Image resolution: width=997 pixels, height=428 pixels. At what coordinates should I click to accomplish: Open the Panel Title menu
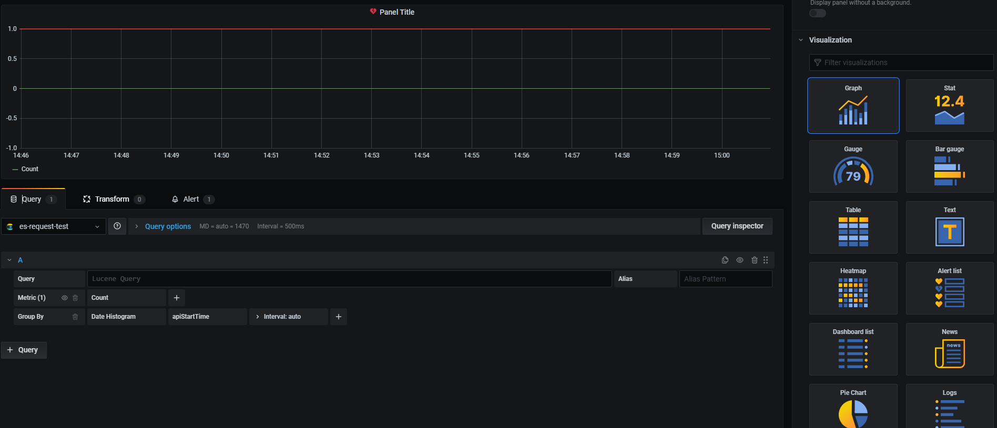[x=396, y=12]
